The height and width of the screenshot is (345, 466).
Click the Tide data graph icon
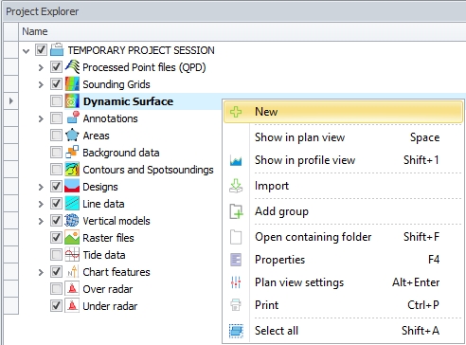(72, 255)
